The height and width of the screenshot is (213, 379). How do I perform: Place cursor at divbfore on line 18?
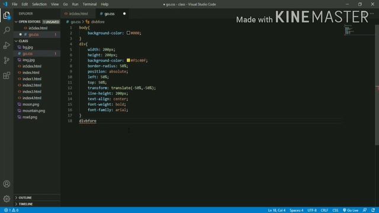[x=88, y=121]
